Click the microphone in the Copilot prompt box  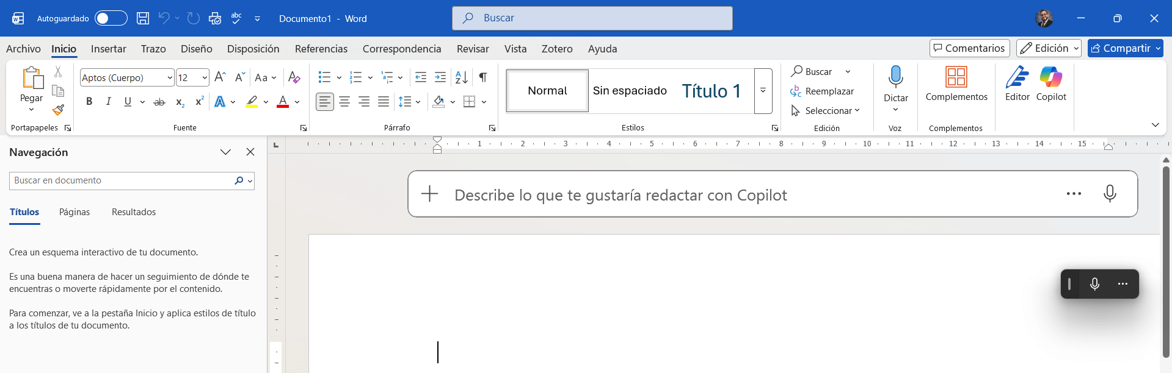[1110, 194]
